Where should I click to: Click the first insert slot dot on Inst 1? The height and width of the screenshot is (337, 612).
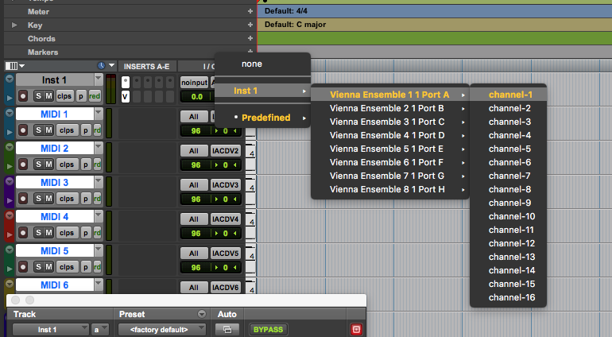[x=126, y=82]
